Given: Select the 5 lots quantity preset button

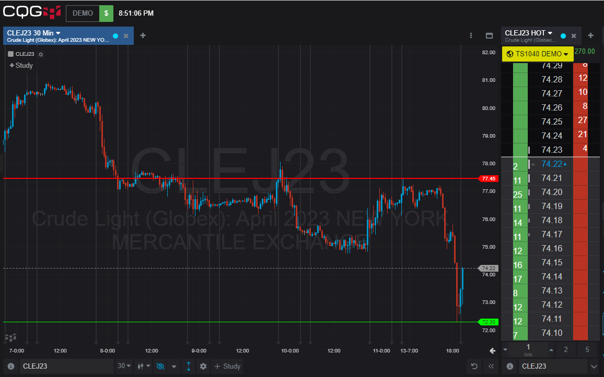Looking at the screenshot, I should [x=587, y=349].
